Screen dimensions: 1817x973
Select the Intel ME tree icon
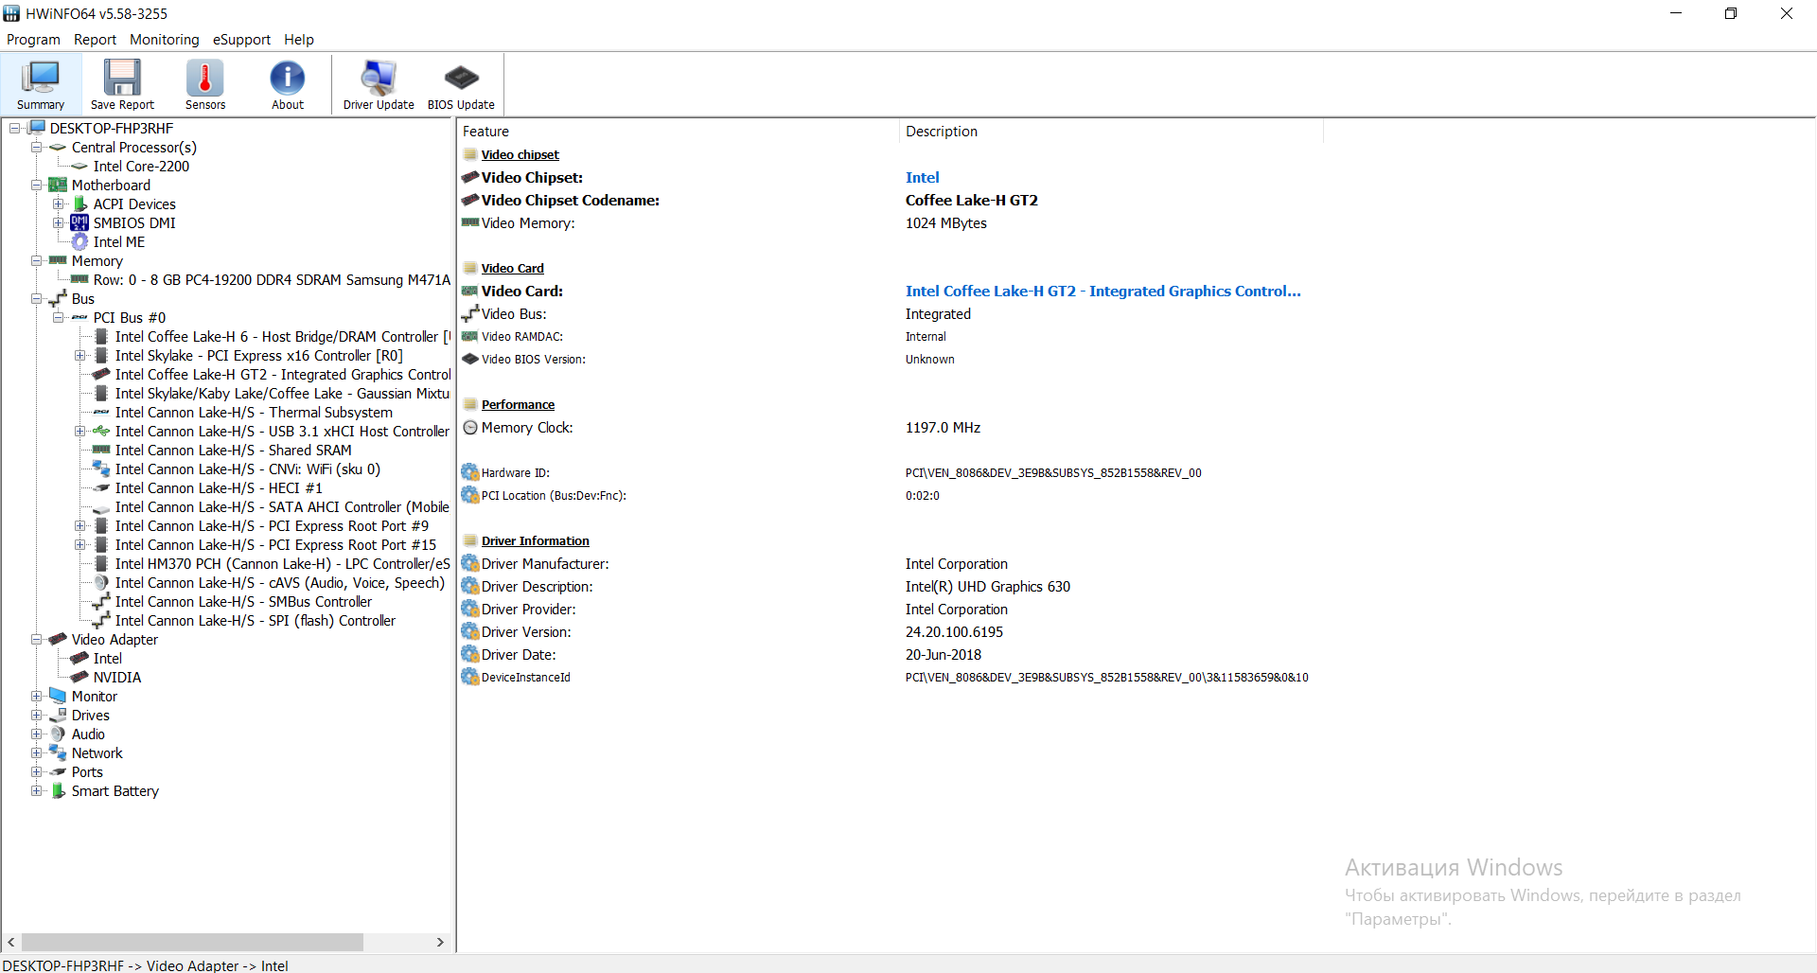(79, 241)
